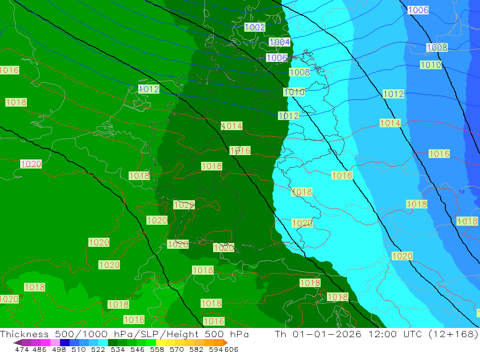
Task: Click the bright magenta swatch in the legend
Action: [46, 342]
